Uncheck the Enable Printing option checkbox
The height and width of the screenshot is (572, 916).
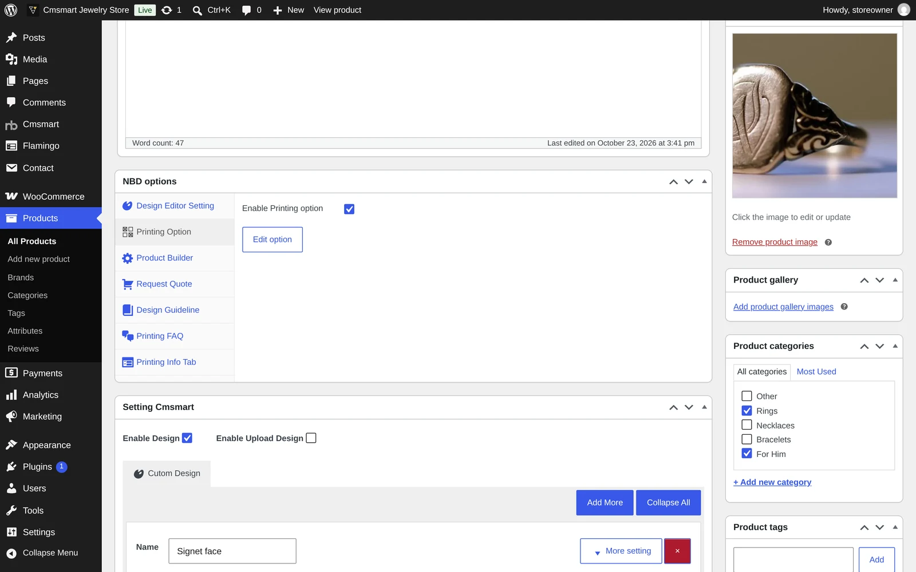tap(349, 209)
